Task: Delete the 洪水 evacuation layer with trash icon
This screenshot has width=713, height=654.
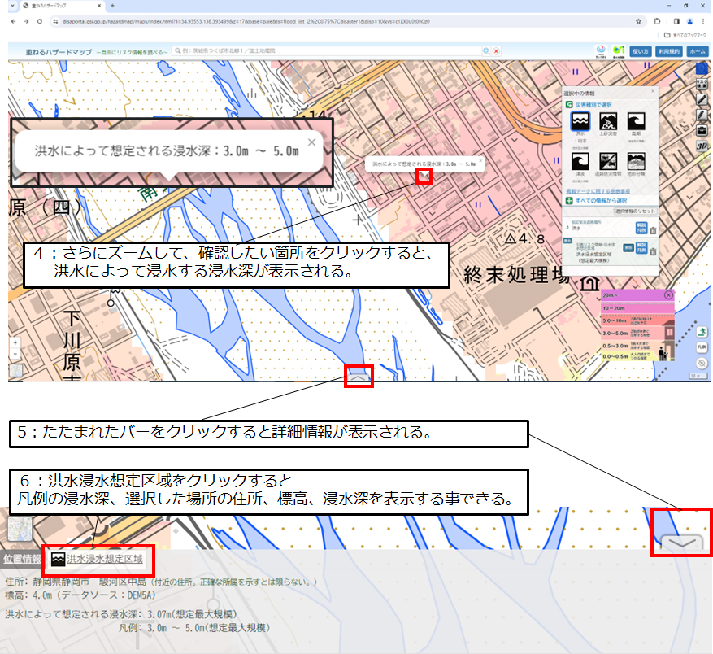Action: point(653,230)
